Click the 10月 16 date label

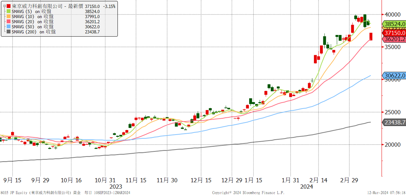(x=71, y=180)
